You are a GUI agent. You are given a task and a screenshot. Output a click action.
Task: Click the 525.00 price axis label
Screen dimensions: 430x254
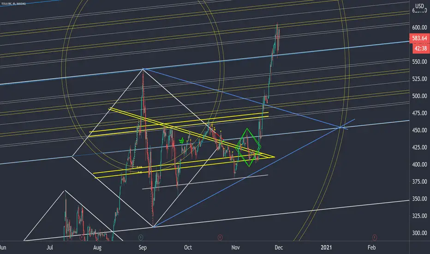pyautogui.click(x=419, y=79)
